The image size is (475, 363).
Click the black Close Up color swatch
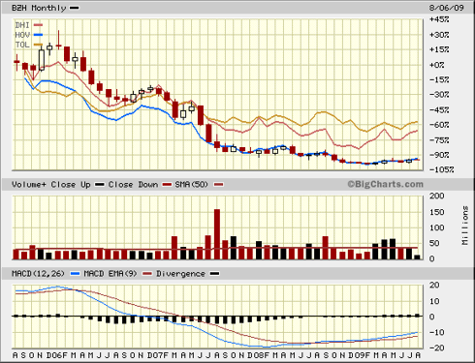point(100,185)
